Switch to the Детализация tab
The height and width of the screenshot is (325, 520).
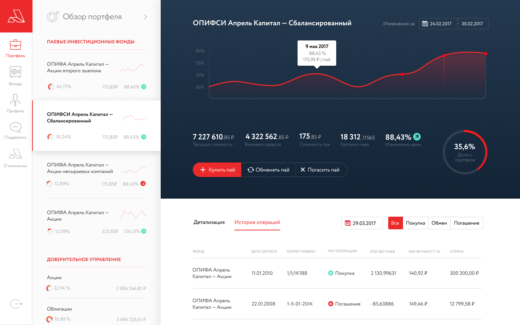pyautogui.click(x=209, y=222)
